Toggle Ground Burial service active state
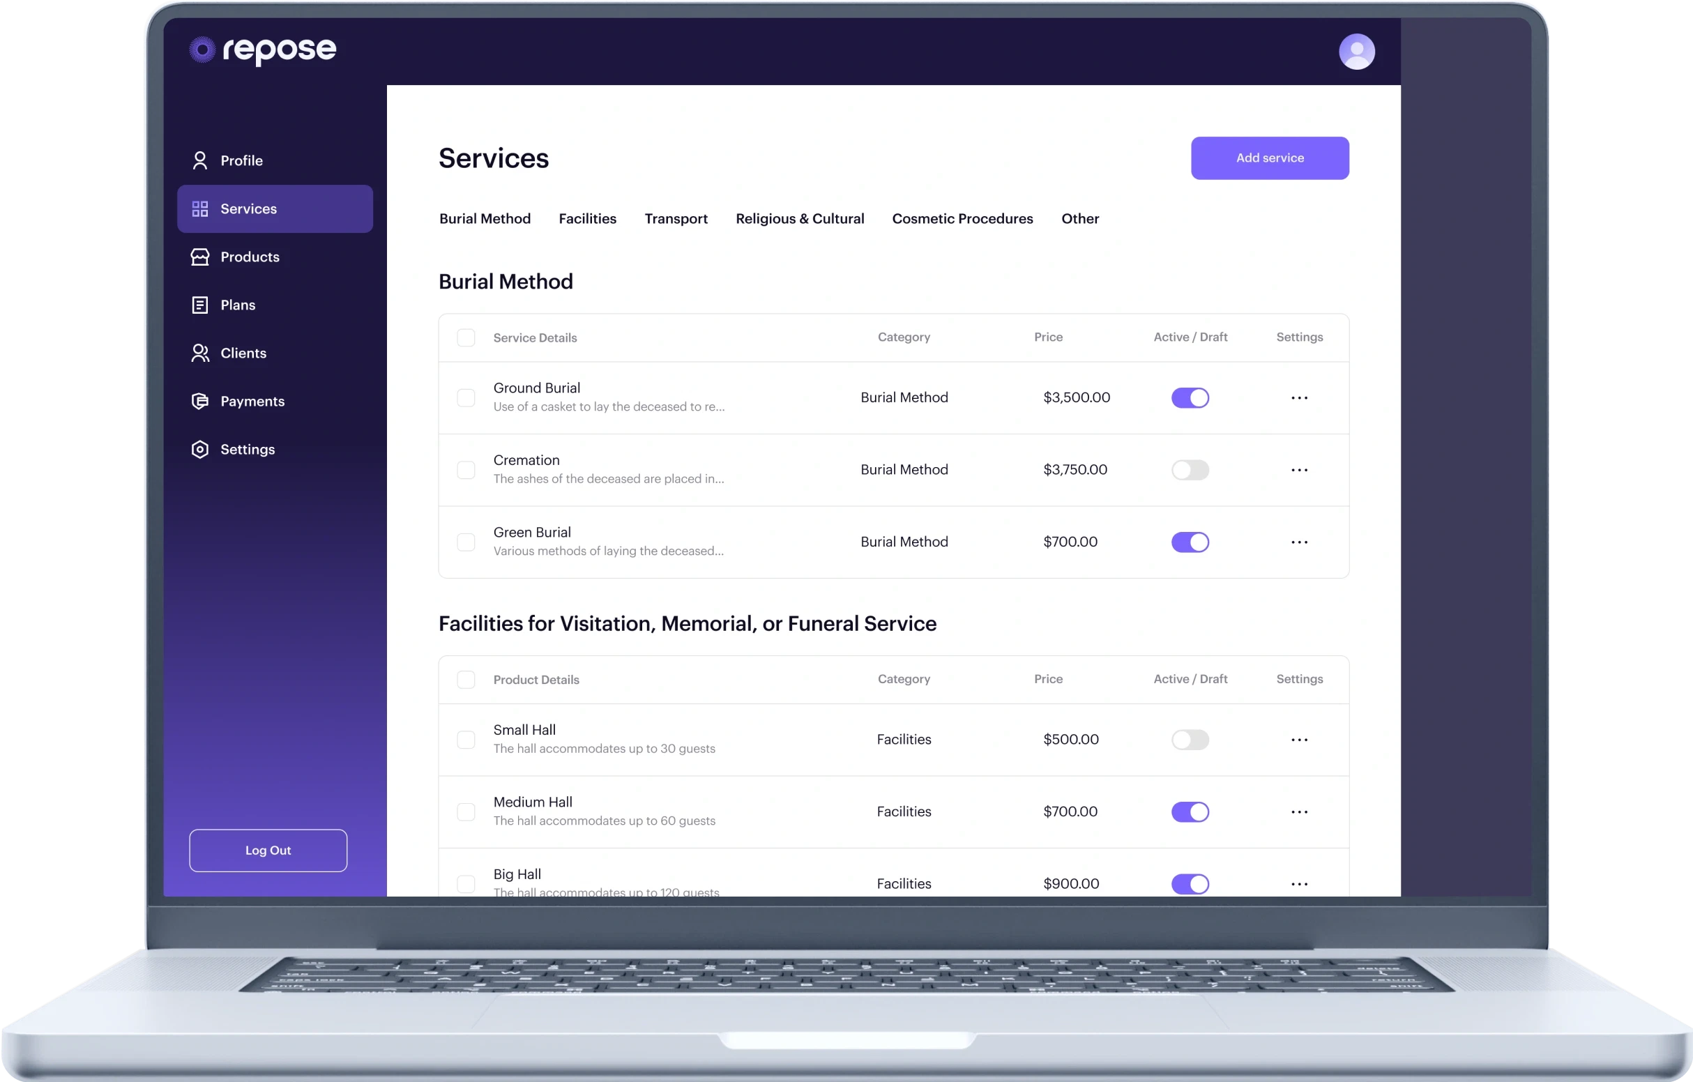The width and height of the screenshot is (1693, 1082). [x=1190, y=397]
